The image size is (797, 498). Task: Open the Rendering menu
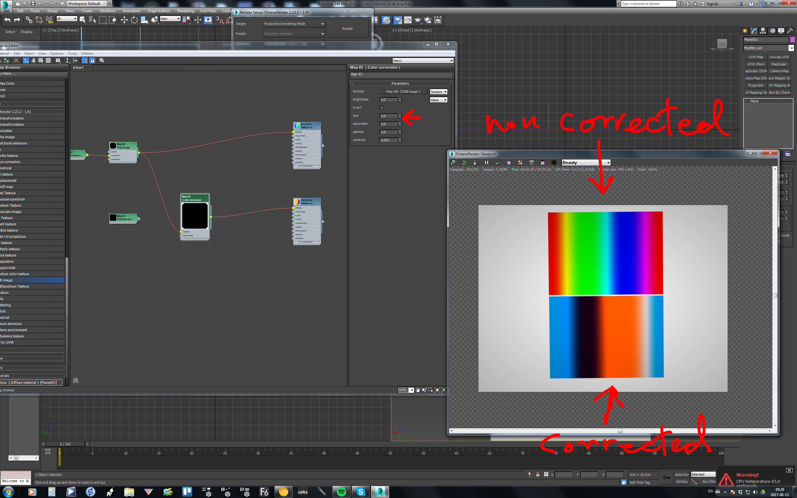tap(186, 11)
